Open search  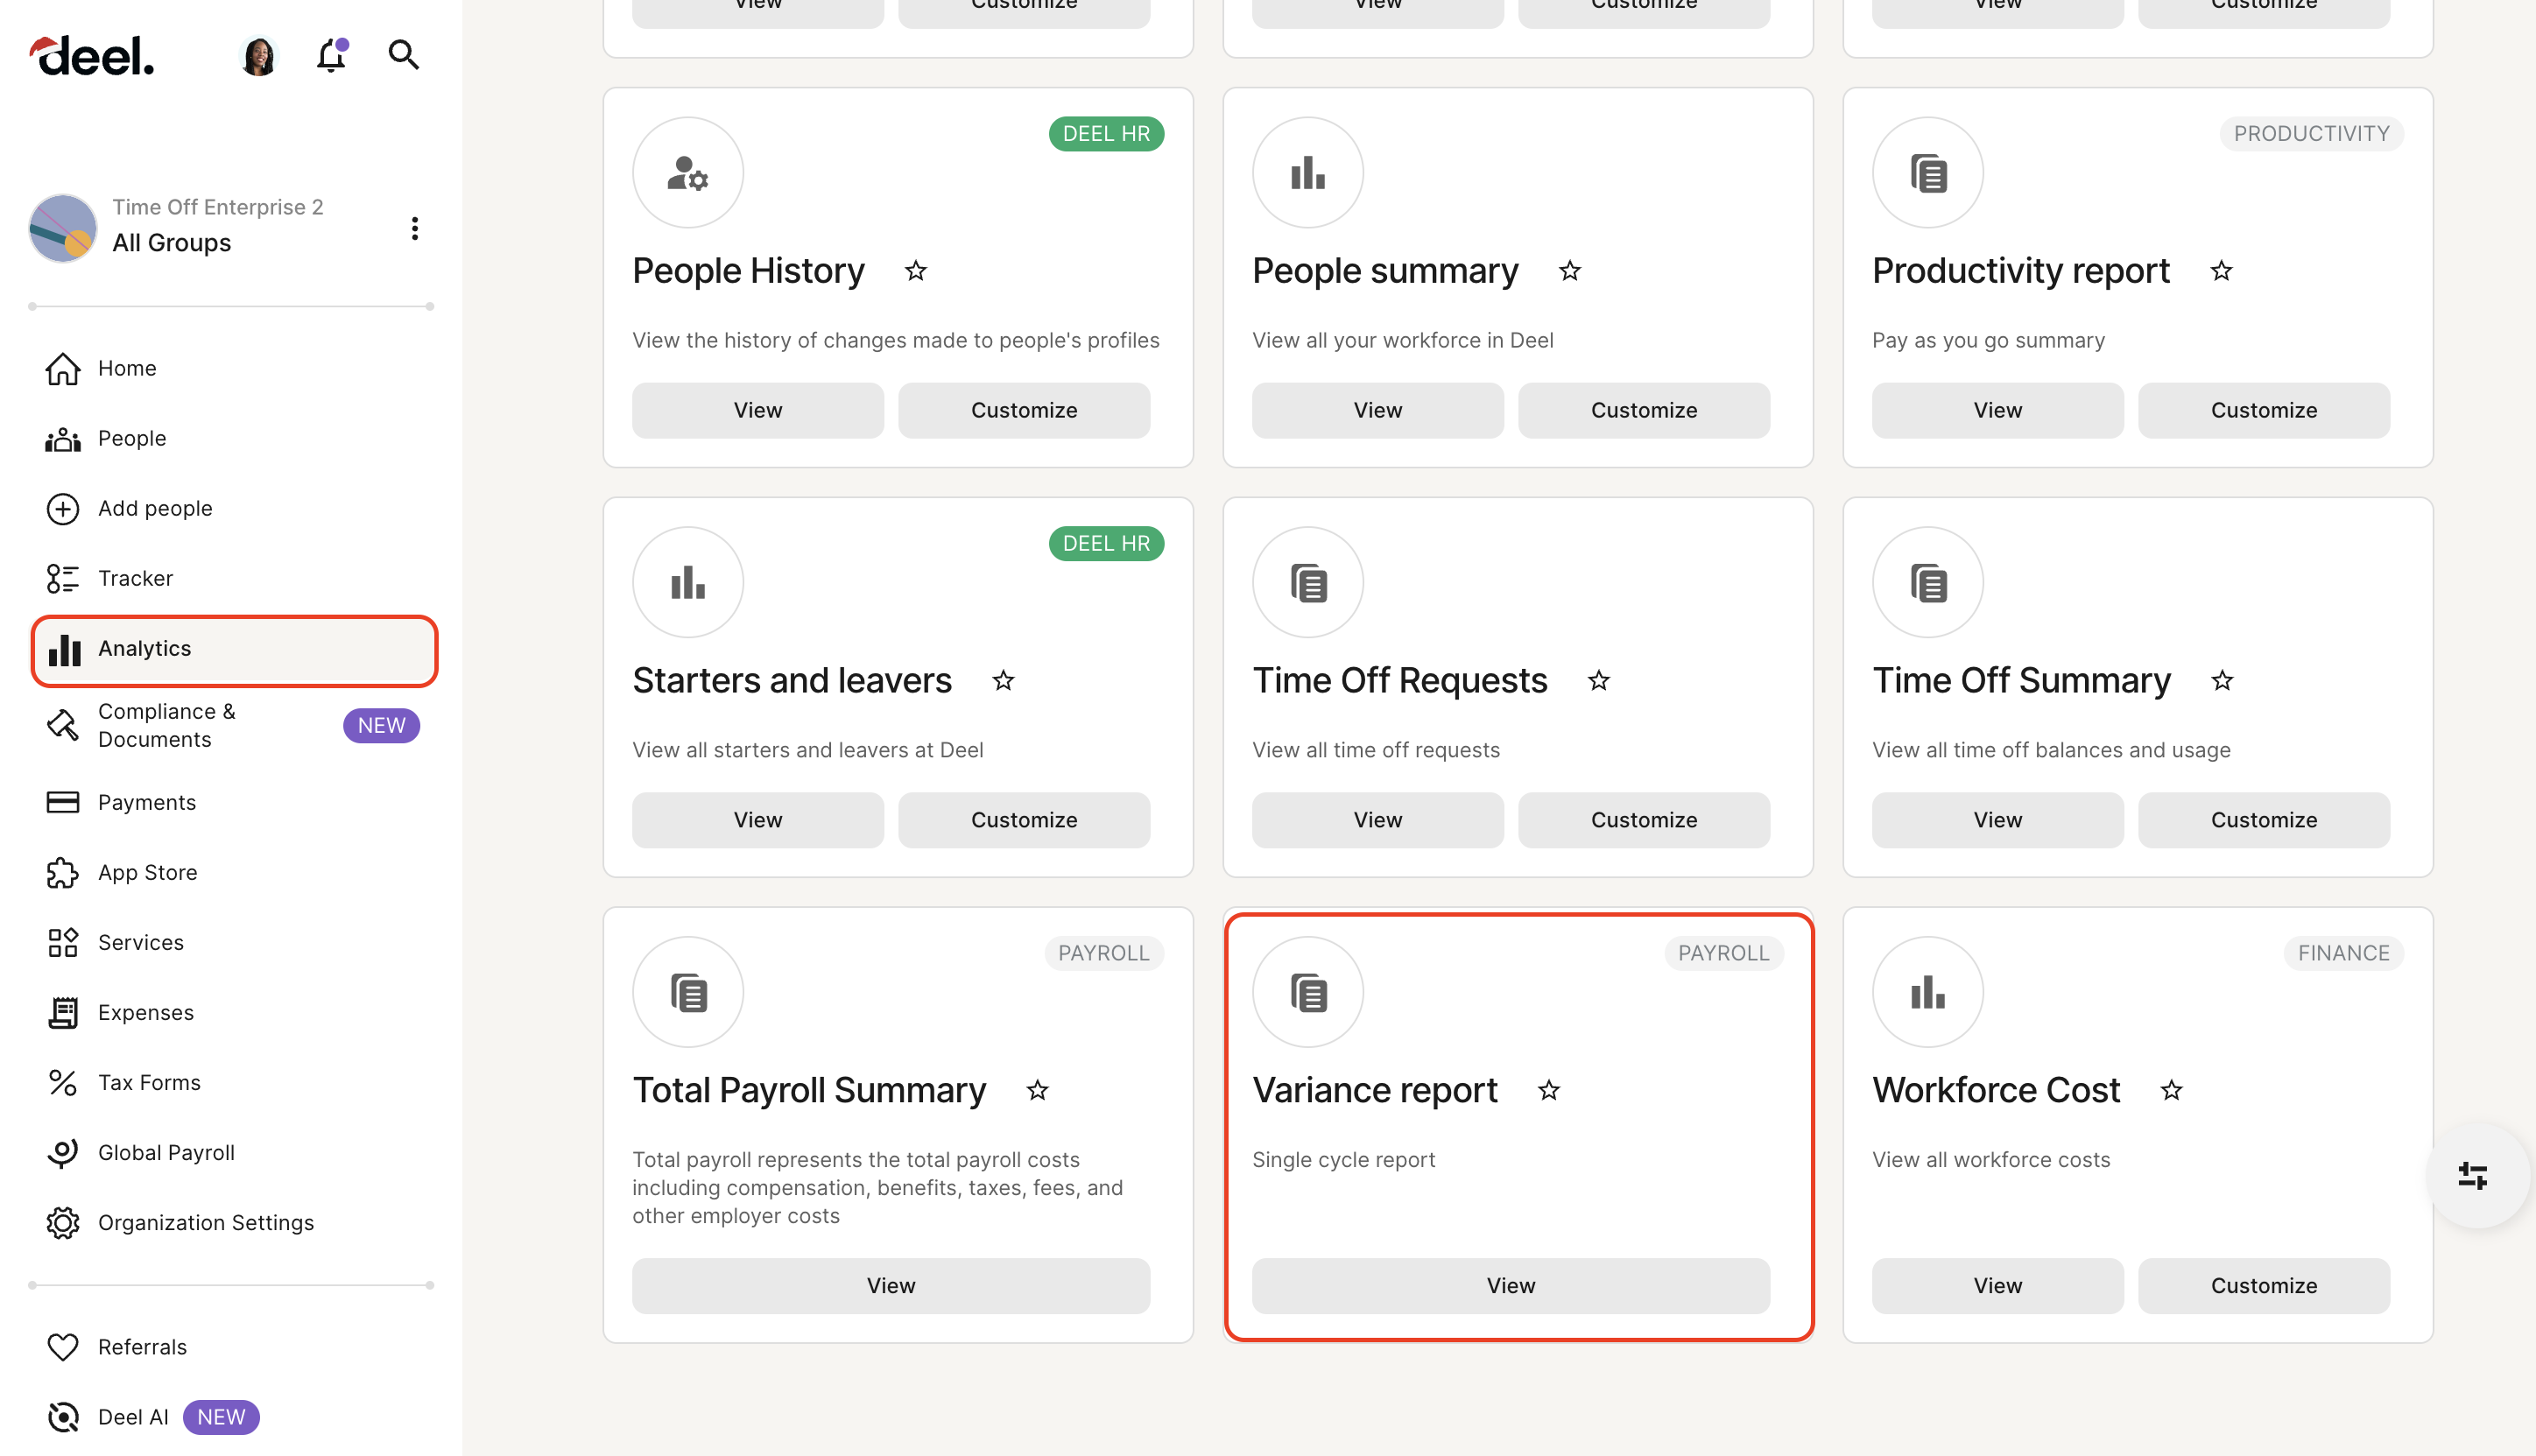point(403,56)
